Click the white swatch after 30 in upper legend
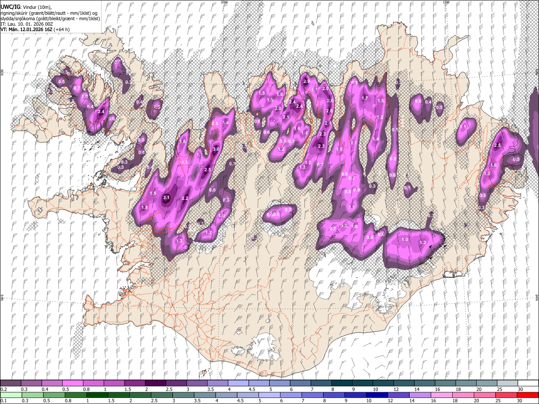The image size is (539, 404). click(x=528, y=383)
